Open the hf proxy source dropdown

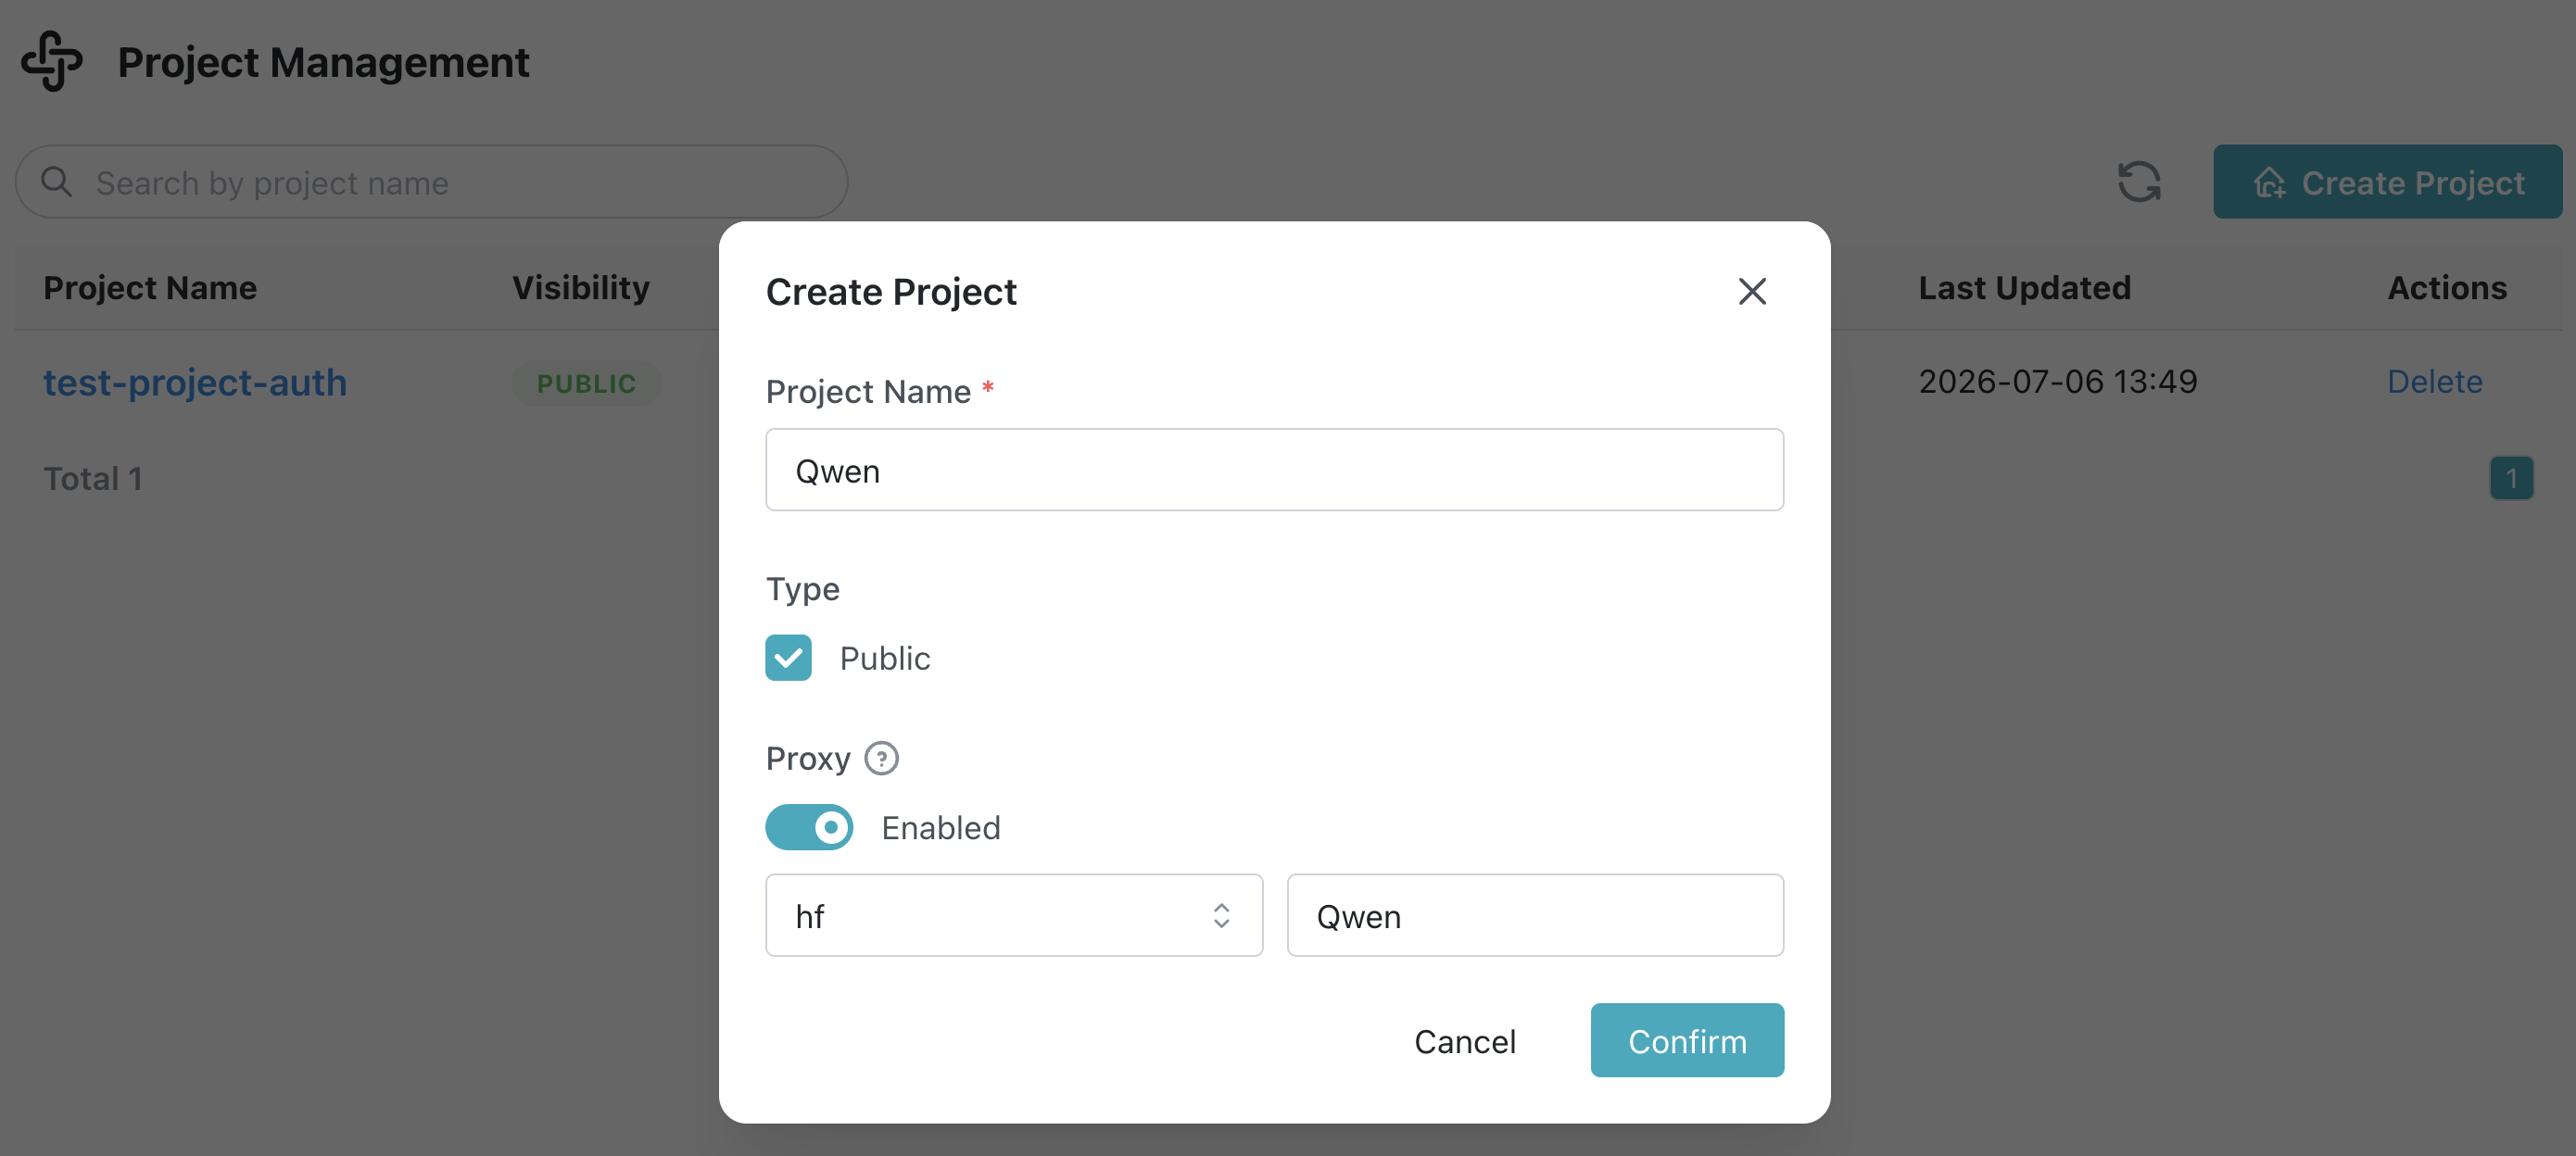tap(1014, 915)
